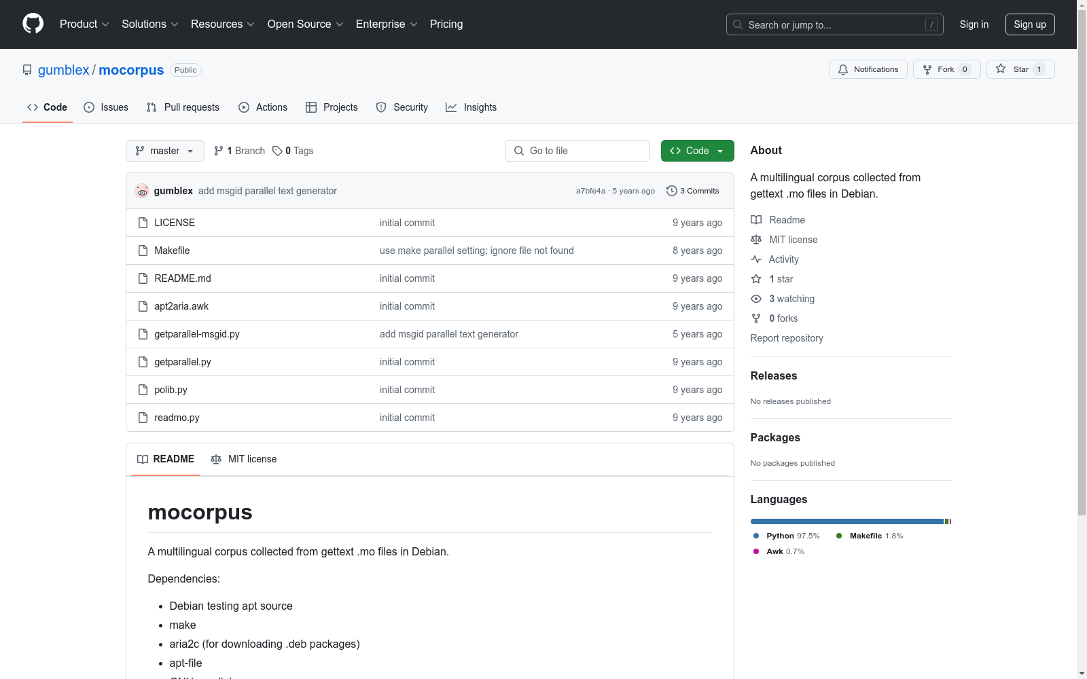The height and width of the screenshot is (679, 1087).
Task: Open apt2aria.awk file name
Action: point(181,306)
